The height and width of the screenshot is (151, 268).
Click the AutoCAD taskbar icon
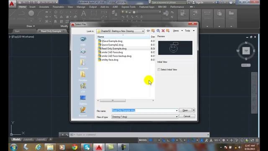[99, 147]
